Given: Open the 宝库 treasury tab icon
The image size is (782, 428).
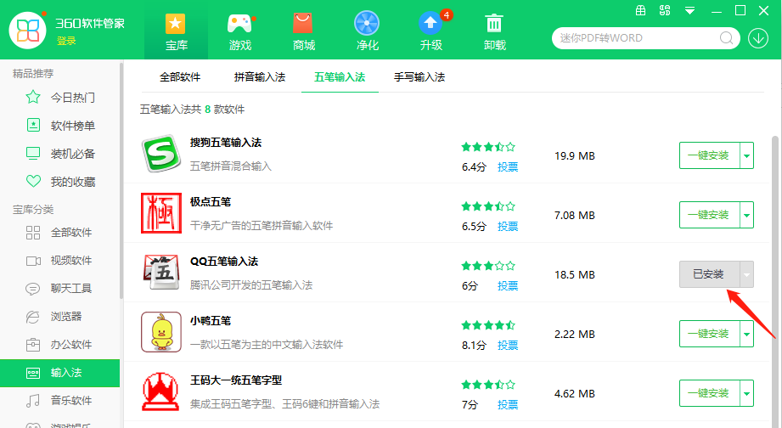Looking at the screenshot, I should (175, 24).
